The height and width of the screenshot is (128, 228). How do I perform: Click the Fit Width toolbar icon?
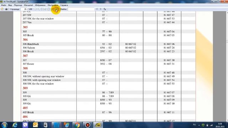[x=45, y=9]
